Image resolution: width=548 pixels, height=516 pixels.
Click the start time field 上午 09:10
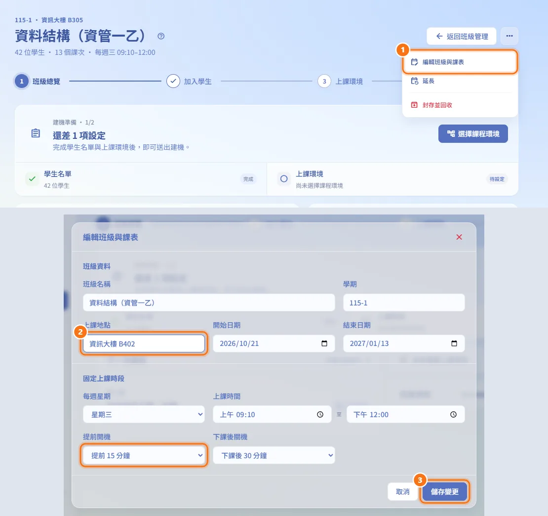coord(272,415)
